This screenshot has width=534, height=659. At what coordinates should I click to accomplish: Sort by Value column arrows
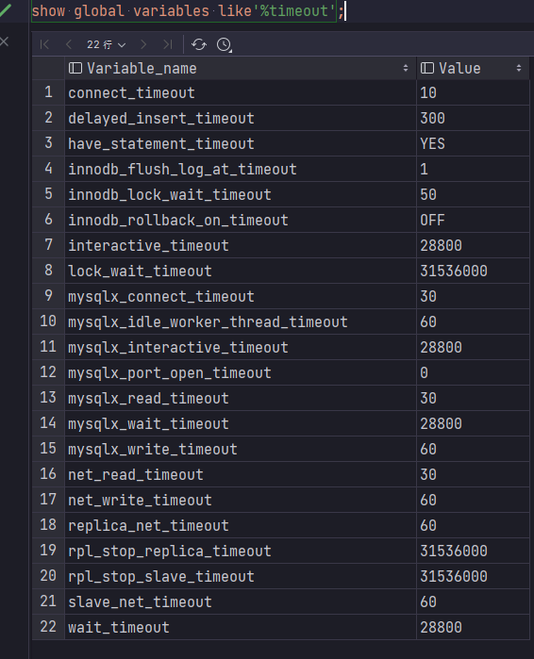[x=519, y=68]
